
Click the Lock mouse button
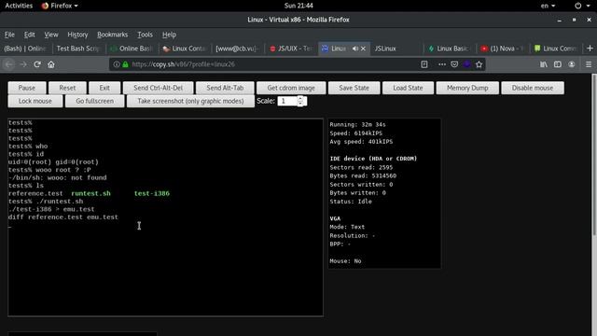[35, 102]
